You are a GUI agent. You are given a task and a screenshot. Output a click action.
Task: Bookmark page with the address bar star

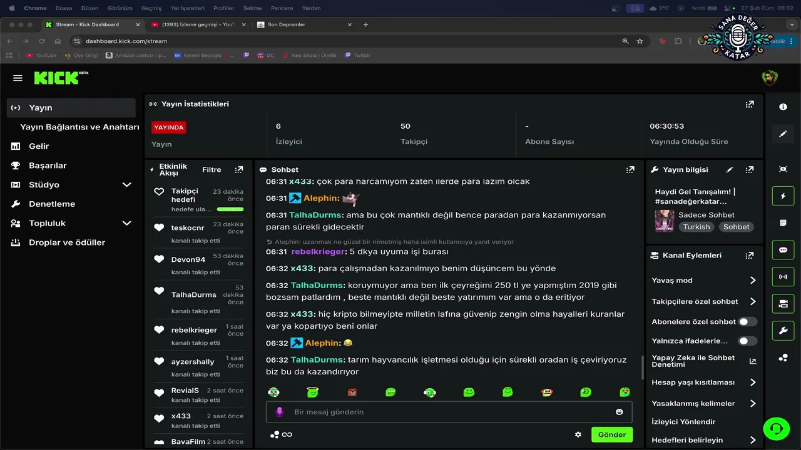[x=640, y=41]
